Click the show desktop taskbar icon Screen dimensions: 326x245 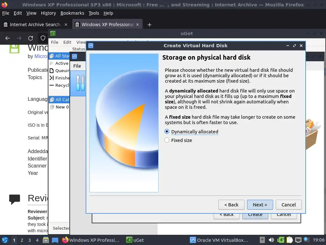[55, 240]
